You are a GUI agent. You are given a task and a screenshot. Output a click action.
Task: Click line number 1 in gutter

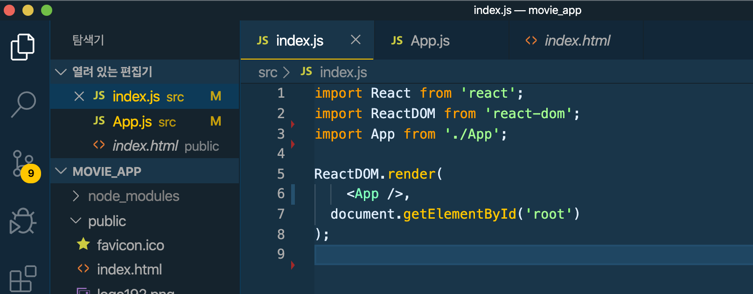coord(281,93)
